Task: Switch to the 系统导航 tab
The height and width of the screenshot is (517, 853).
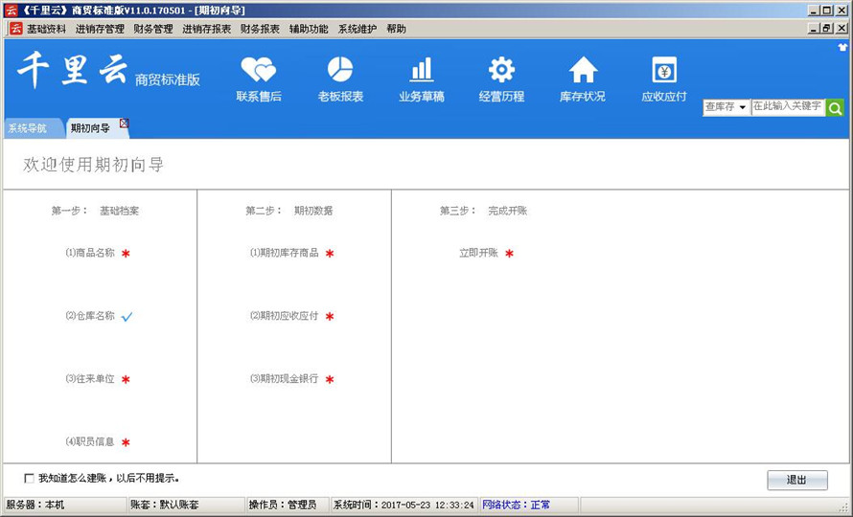Action: pyautogui.click(x=27, y=128)
